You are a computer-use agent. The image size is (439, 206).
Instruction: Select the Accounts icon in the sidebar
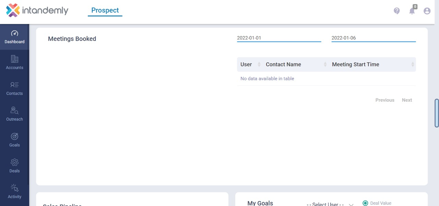[x=14, y=59]
